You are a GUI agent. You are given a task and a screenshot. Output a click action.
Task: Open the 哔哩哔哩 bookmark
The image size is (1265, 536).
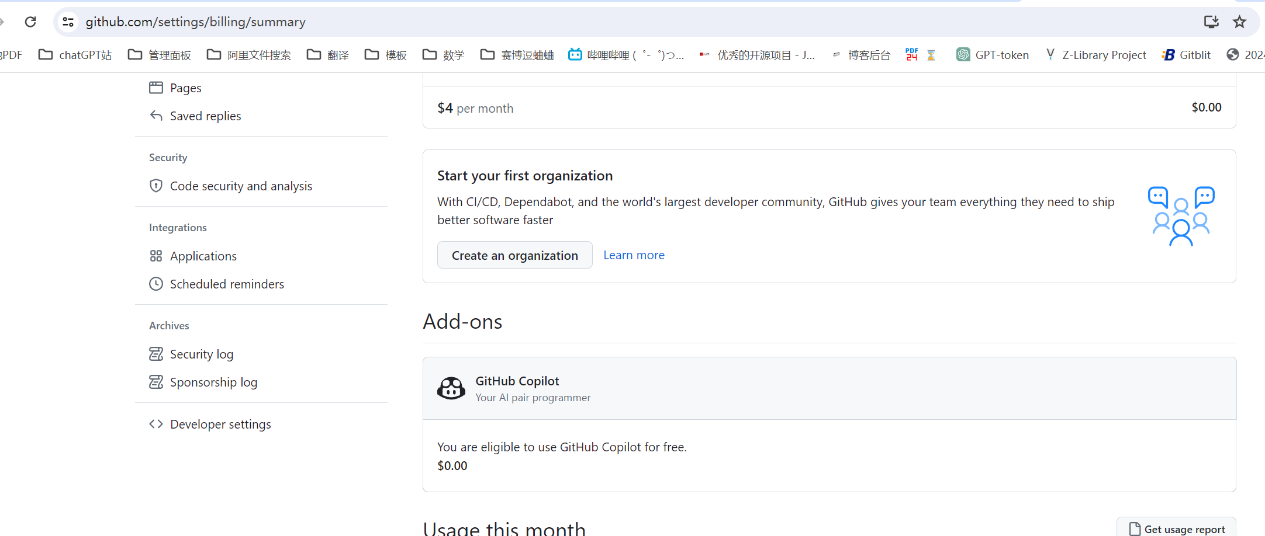[x=626, y=55]
